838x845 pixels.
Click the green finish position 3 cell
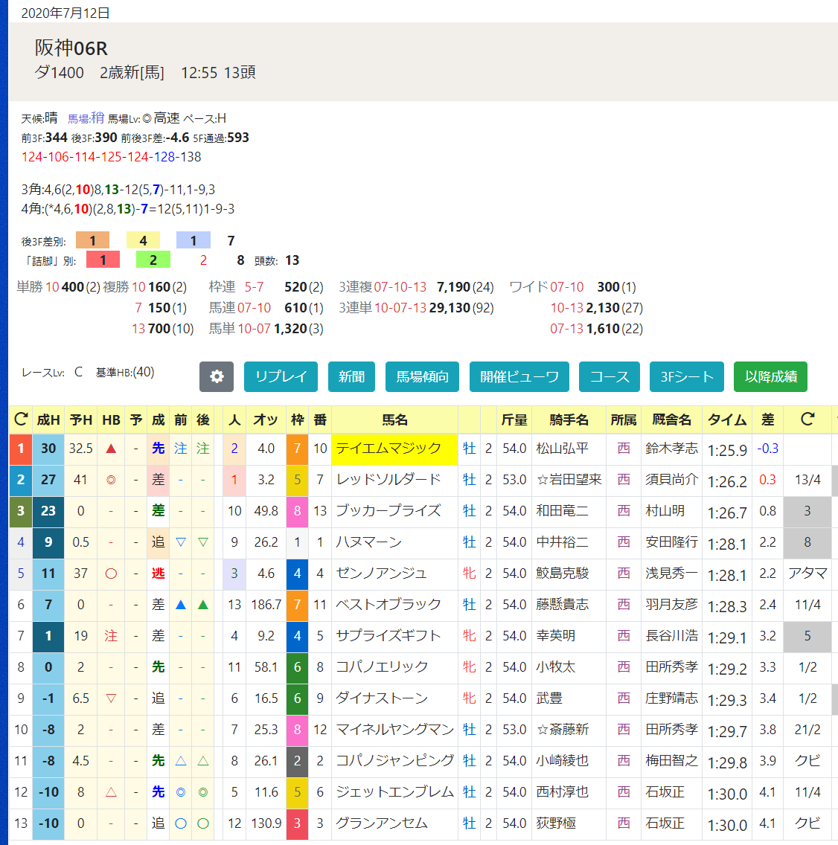21,511
